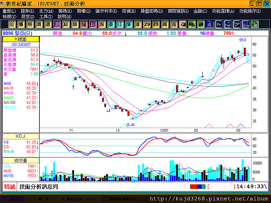This screenshot has width=271, height=203.
Task: Click the MA5 55.60 value row
Action: point(21,83)
